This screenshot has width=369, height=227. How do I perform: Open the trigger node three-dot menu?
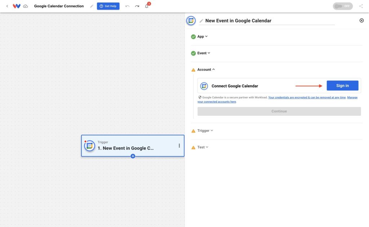point(179,145)
